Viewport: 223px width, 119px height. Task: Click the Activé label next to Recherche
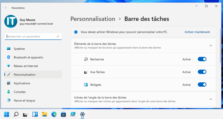coord(186,59)
